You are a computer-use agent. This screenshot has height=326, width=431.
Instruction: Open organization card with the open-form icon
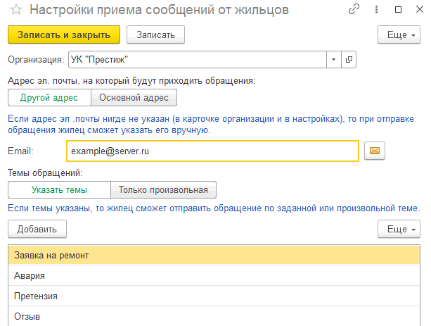[349, 59]
